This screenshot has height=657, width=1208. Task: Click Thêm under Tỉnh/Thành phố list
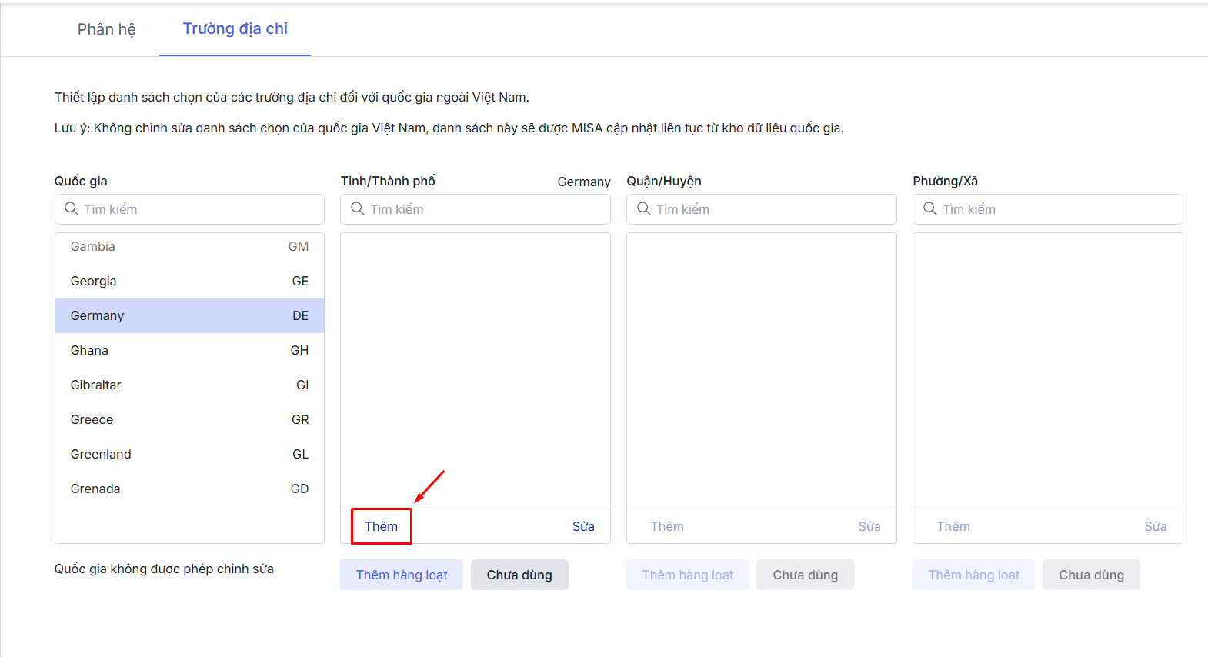[382, 526]
